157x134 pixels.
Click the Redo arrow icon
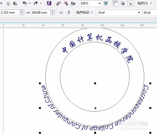[x=36, y=3]
